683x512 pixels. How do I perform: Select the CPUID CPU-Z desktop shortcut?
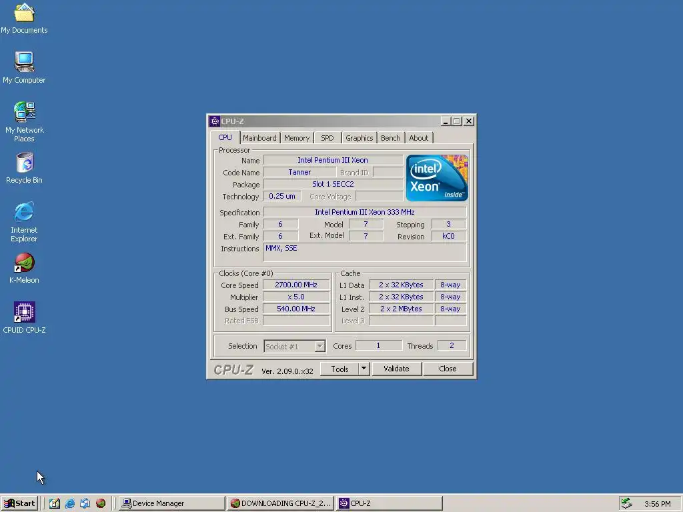[24, 318]
